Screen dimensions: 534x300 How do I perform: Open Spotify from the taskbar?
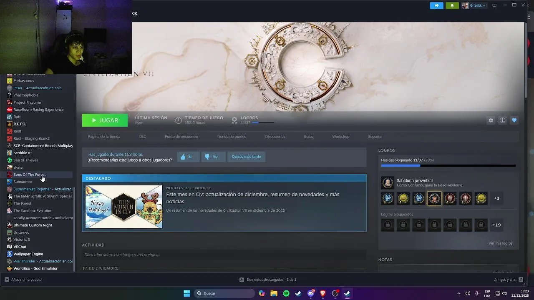[x=286, y=293]
